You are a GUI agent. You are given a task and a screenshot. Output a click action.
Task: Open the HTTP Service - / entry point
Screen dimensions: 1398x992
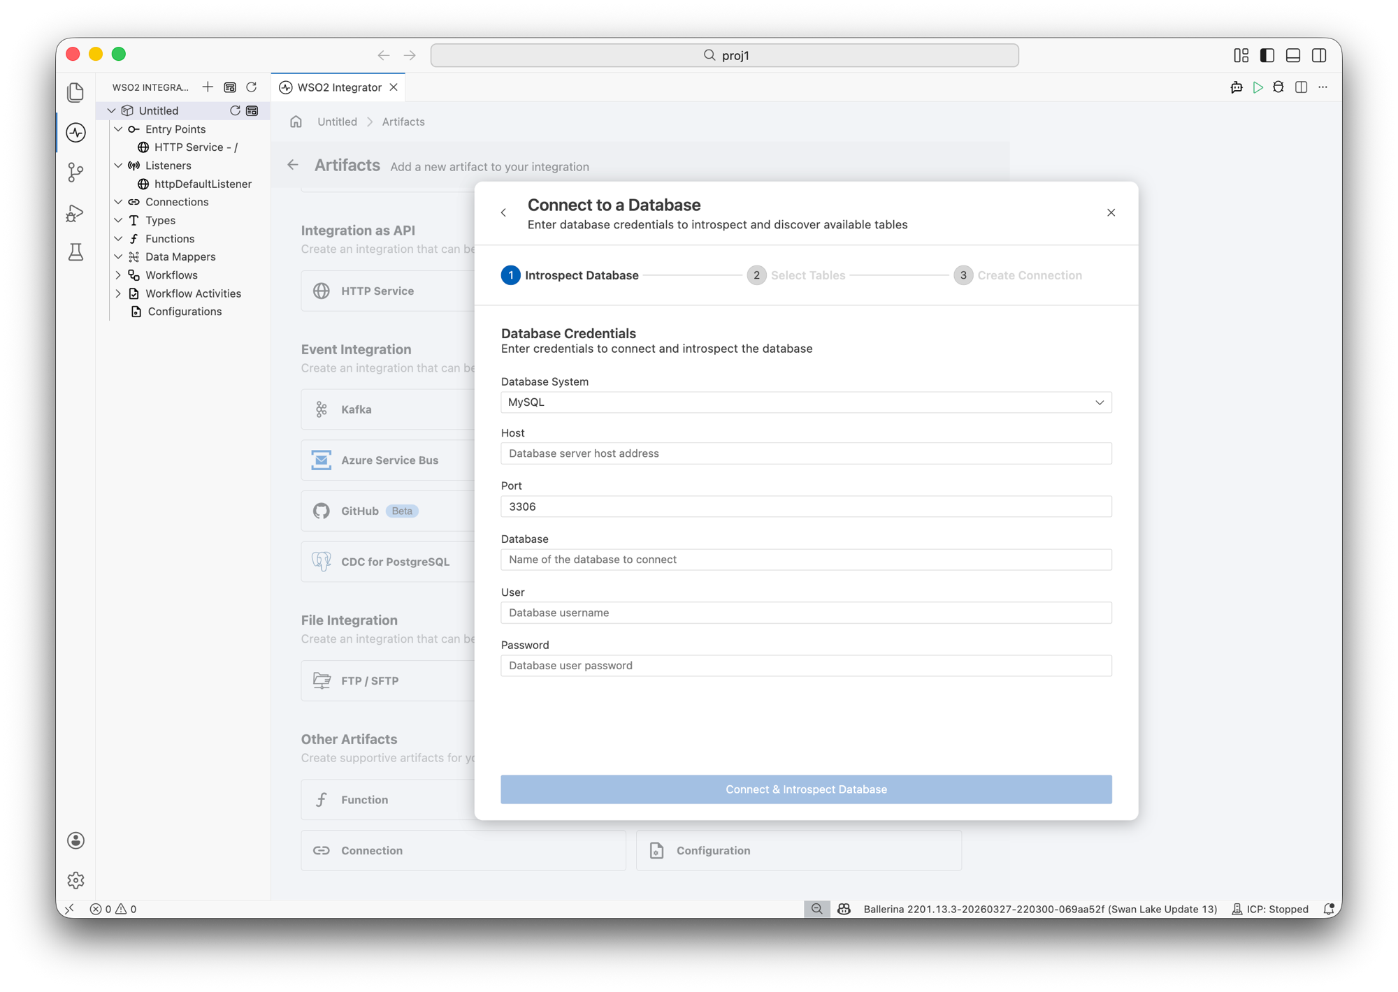point(196,147)
